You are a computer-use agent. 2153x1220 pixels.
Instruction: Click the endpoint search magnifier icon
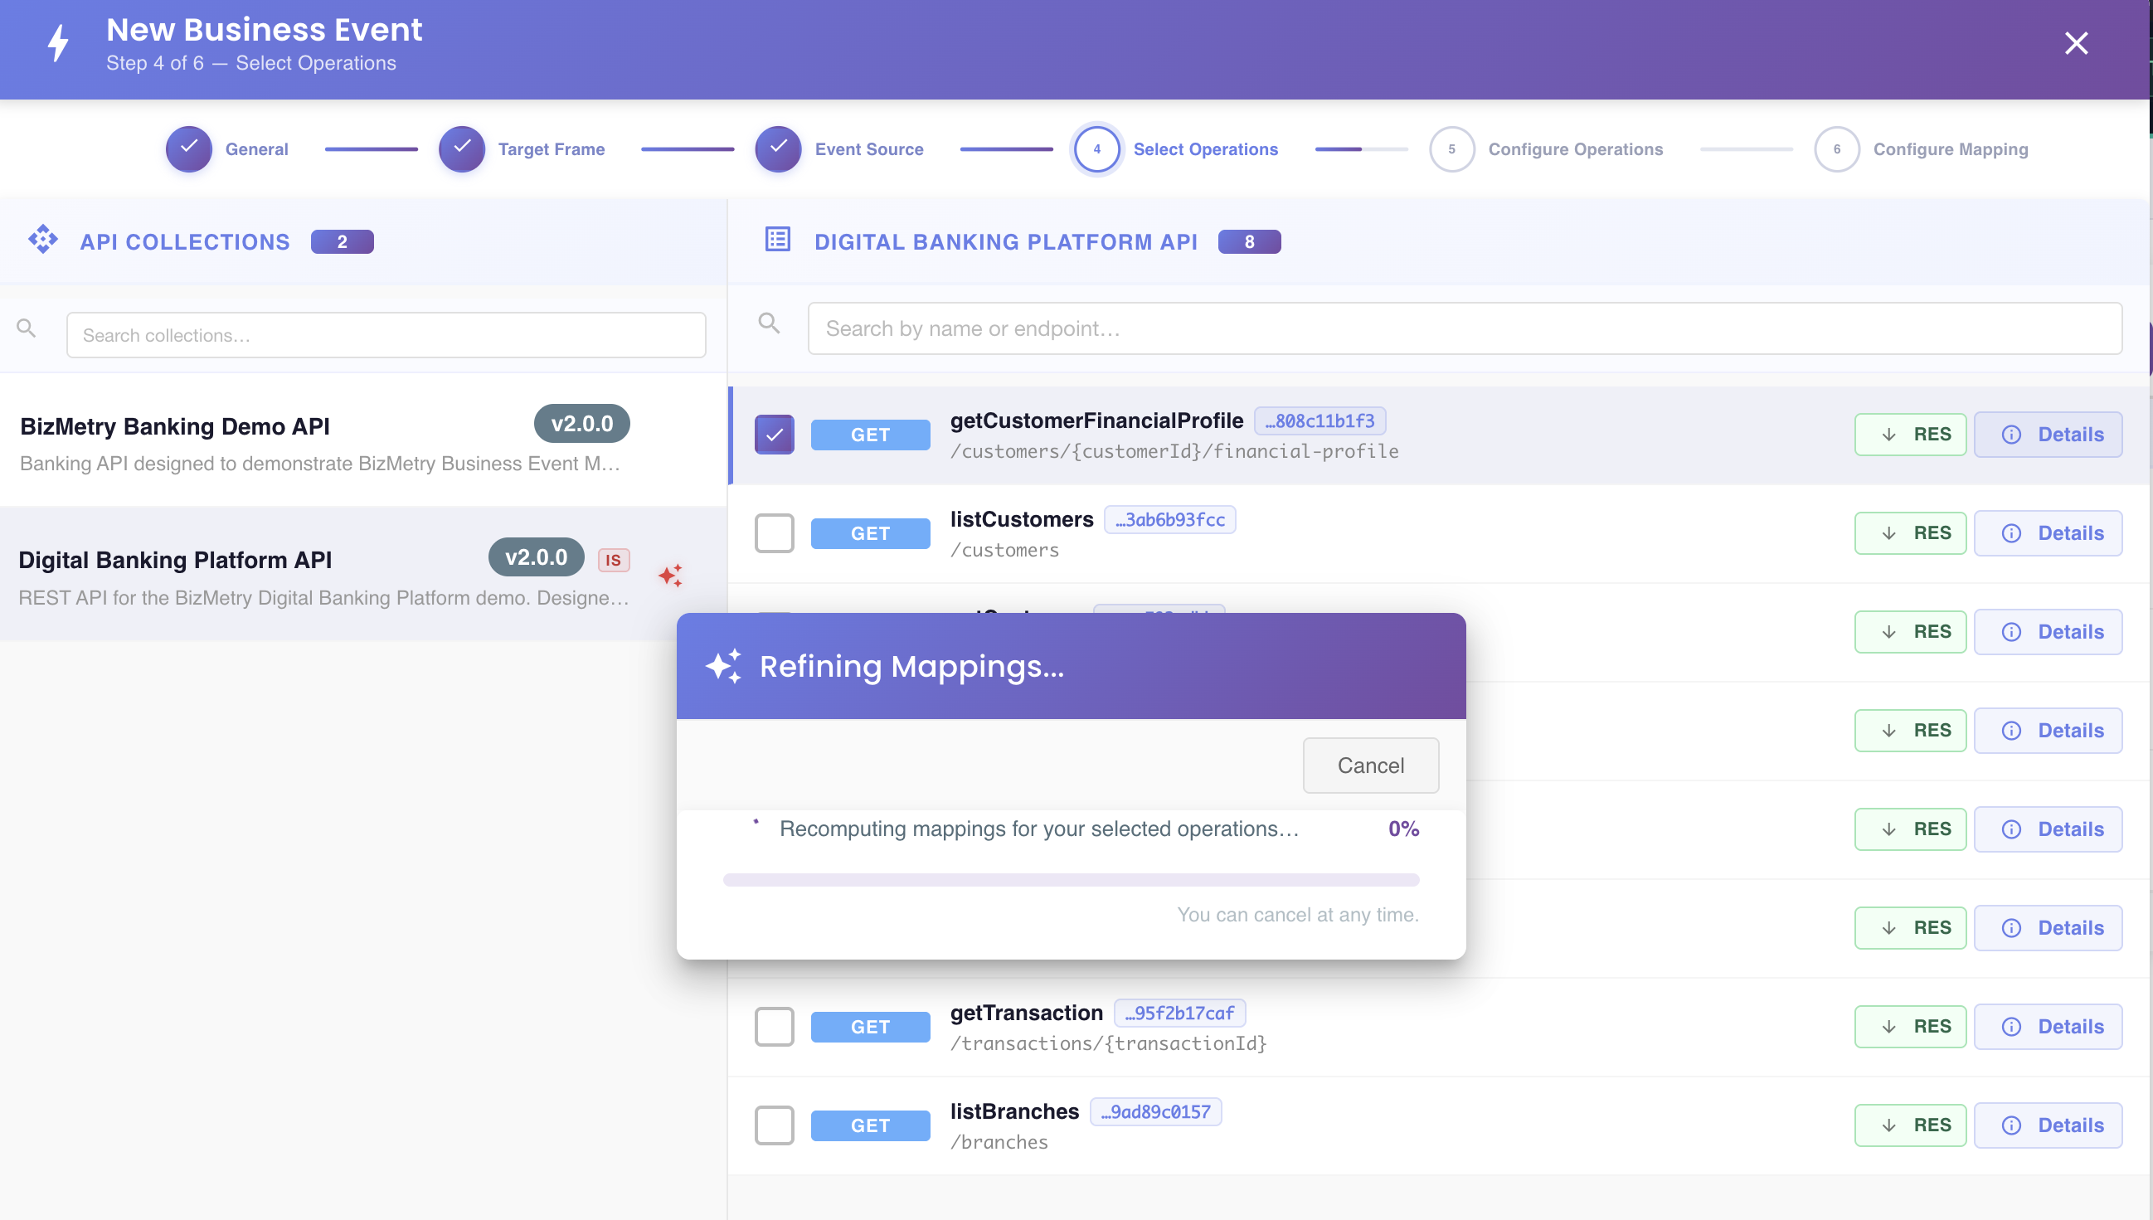769,323
